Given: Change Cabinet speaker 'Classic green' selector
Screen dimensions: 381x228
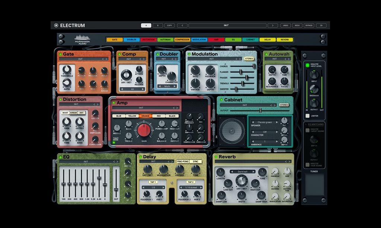Looking at the screenshot, I should pos(265,122).
